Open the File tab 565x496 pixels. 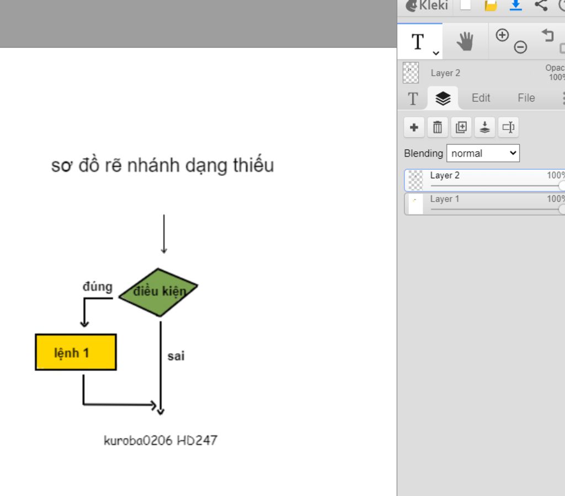coord(526,98)
